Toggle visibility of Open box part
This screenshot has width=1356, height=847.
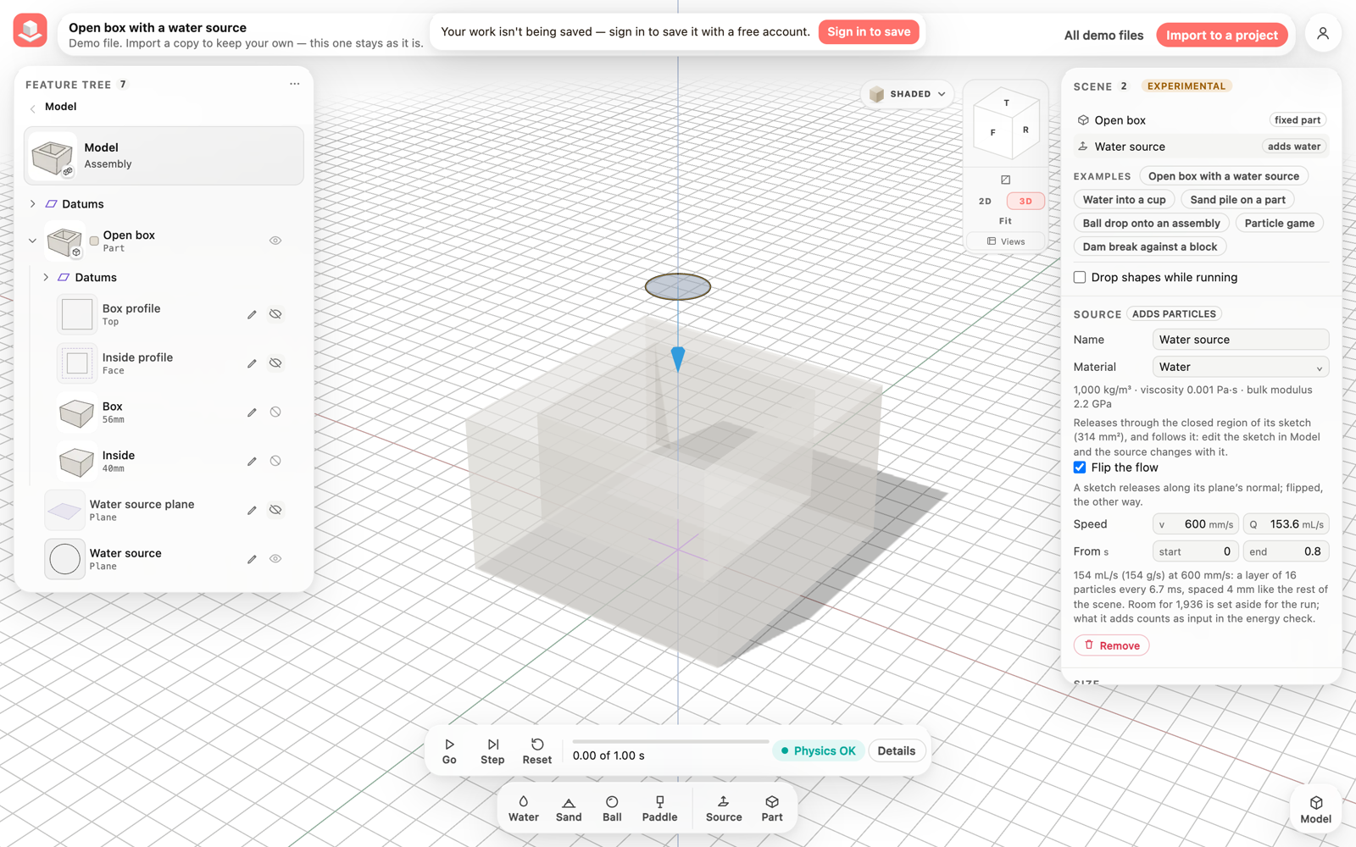[x=275, y=241]
